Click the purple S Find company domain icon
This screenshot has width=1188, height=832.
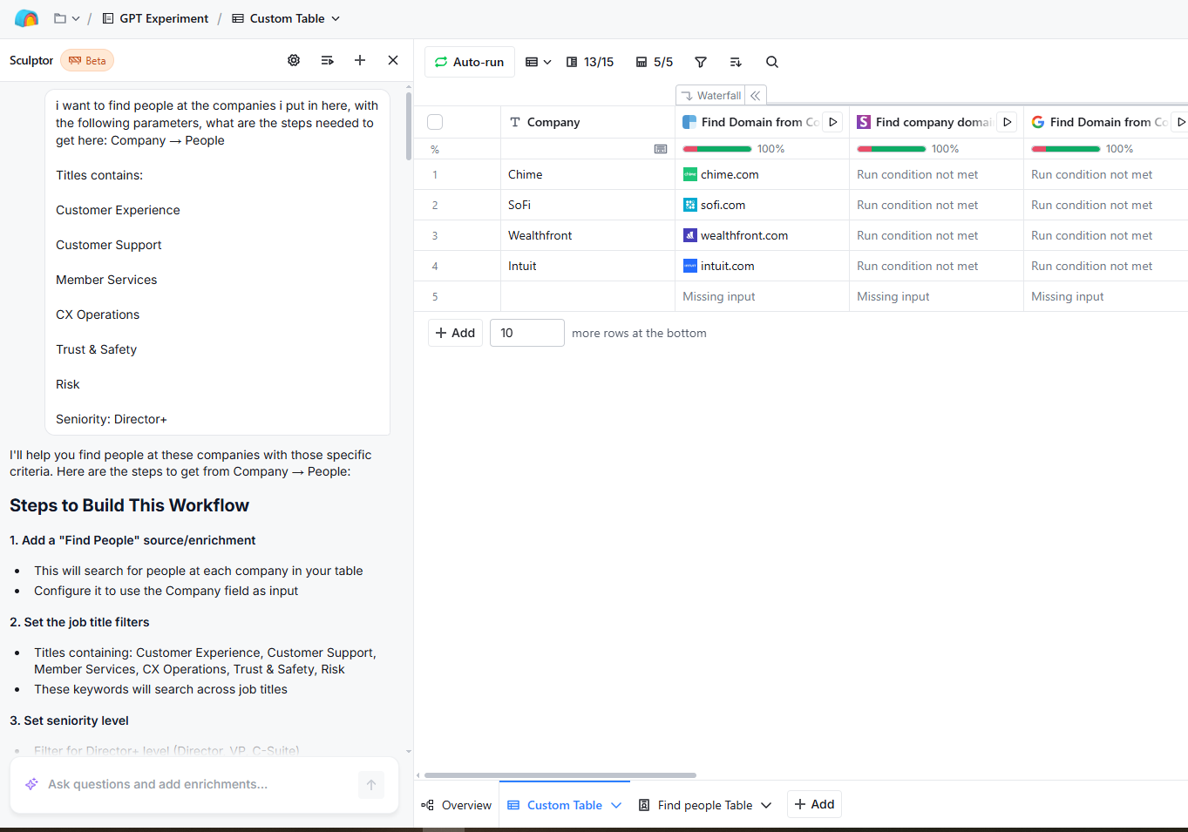tap(864, 122)
